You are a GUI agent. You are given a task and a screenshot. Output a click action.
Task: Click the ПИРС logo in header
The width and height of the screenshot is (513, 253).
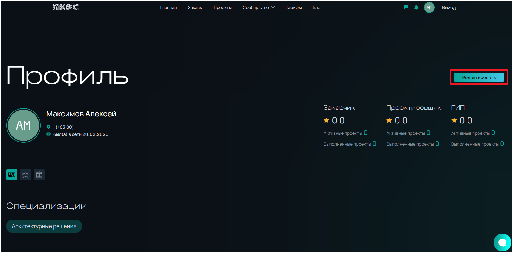pos(65,7)
